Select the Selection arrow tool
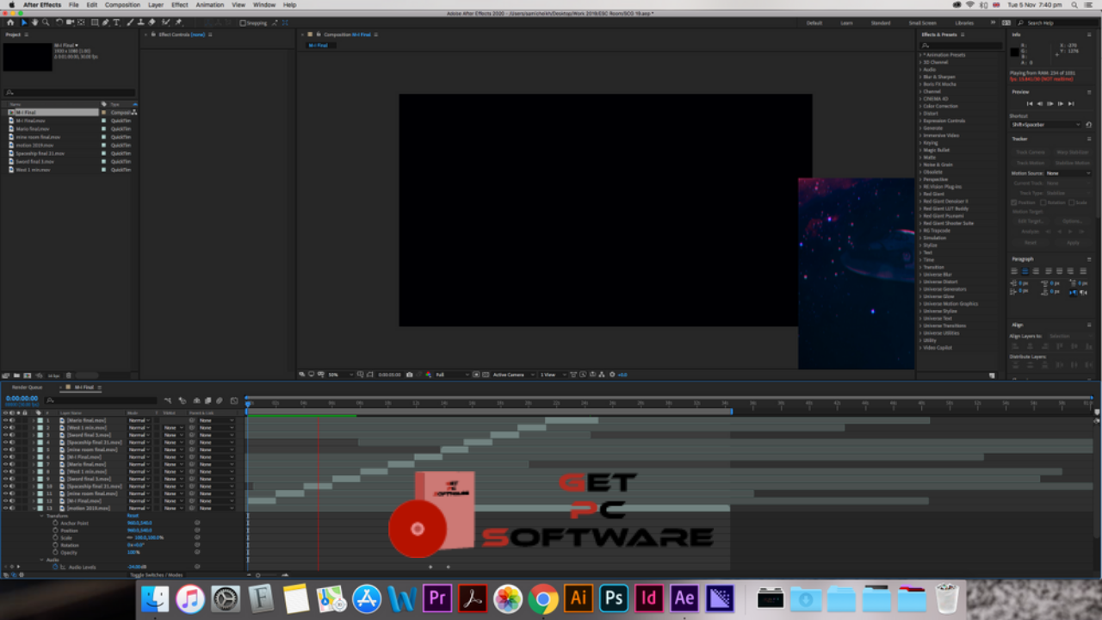 point(24,22)
